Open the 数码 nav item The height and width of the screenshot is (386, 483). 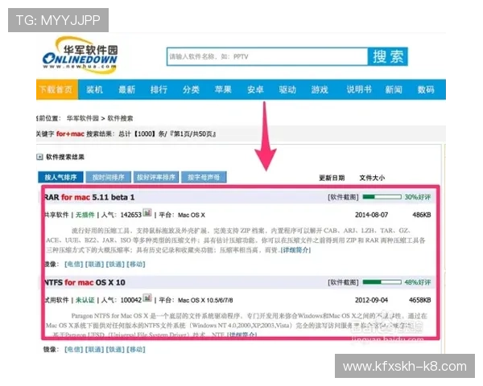[426, 89]
